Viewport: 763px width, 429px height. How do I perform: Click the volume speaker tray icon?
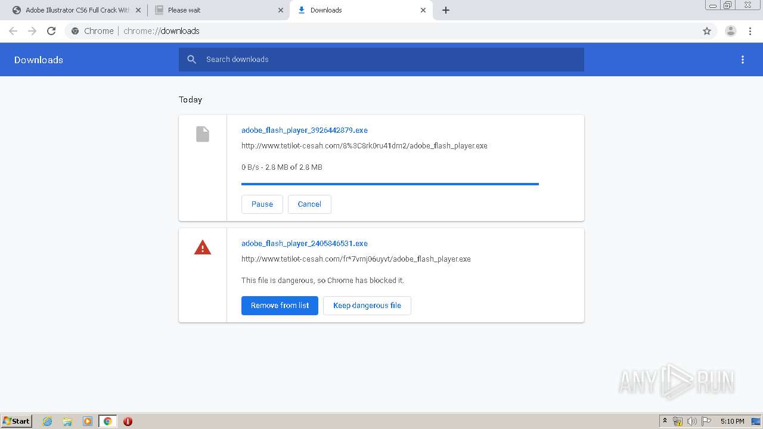(691, 421)
